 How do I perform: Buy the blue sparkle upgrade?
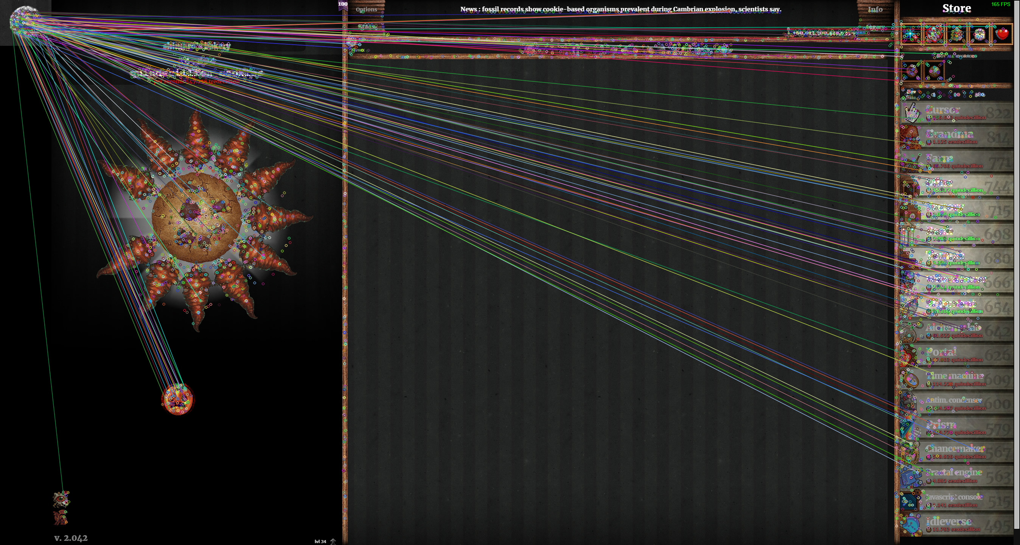(911, 34)
